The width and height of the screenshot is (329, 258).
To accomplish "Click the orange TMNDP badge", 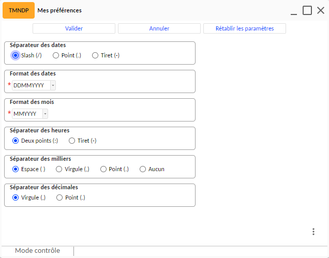I will click(19, 10).
